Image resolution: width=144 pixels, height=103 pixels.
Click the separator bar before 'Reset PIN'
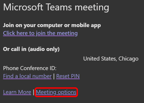click(54, 76)
